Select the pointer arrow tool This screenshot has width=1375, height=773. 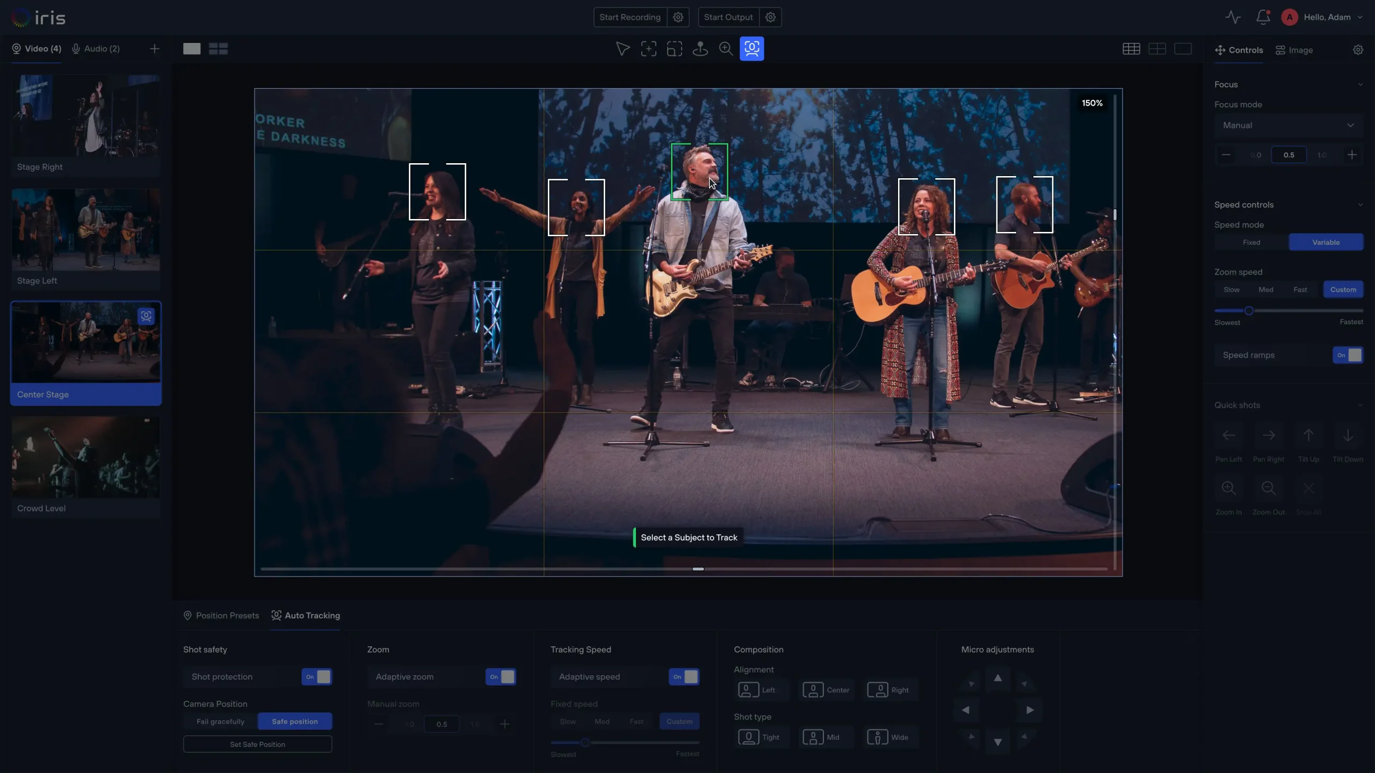(x=623, y=49)
